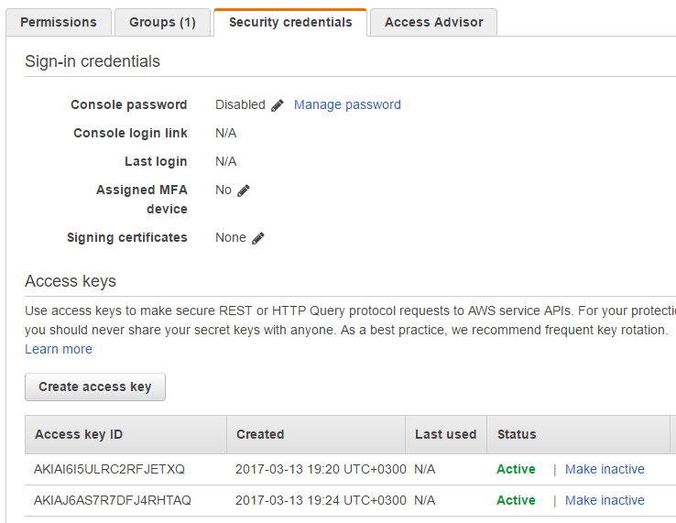Click the Console login link N/A value
The image size is (676, 523).
(226, 133)
